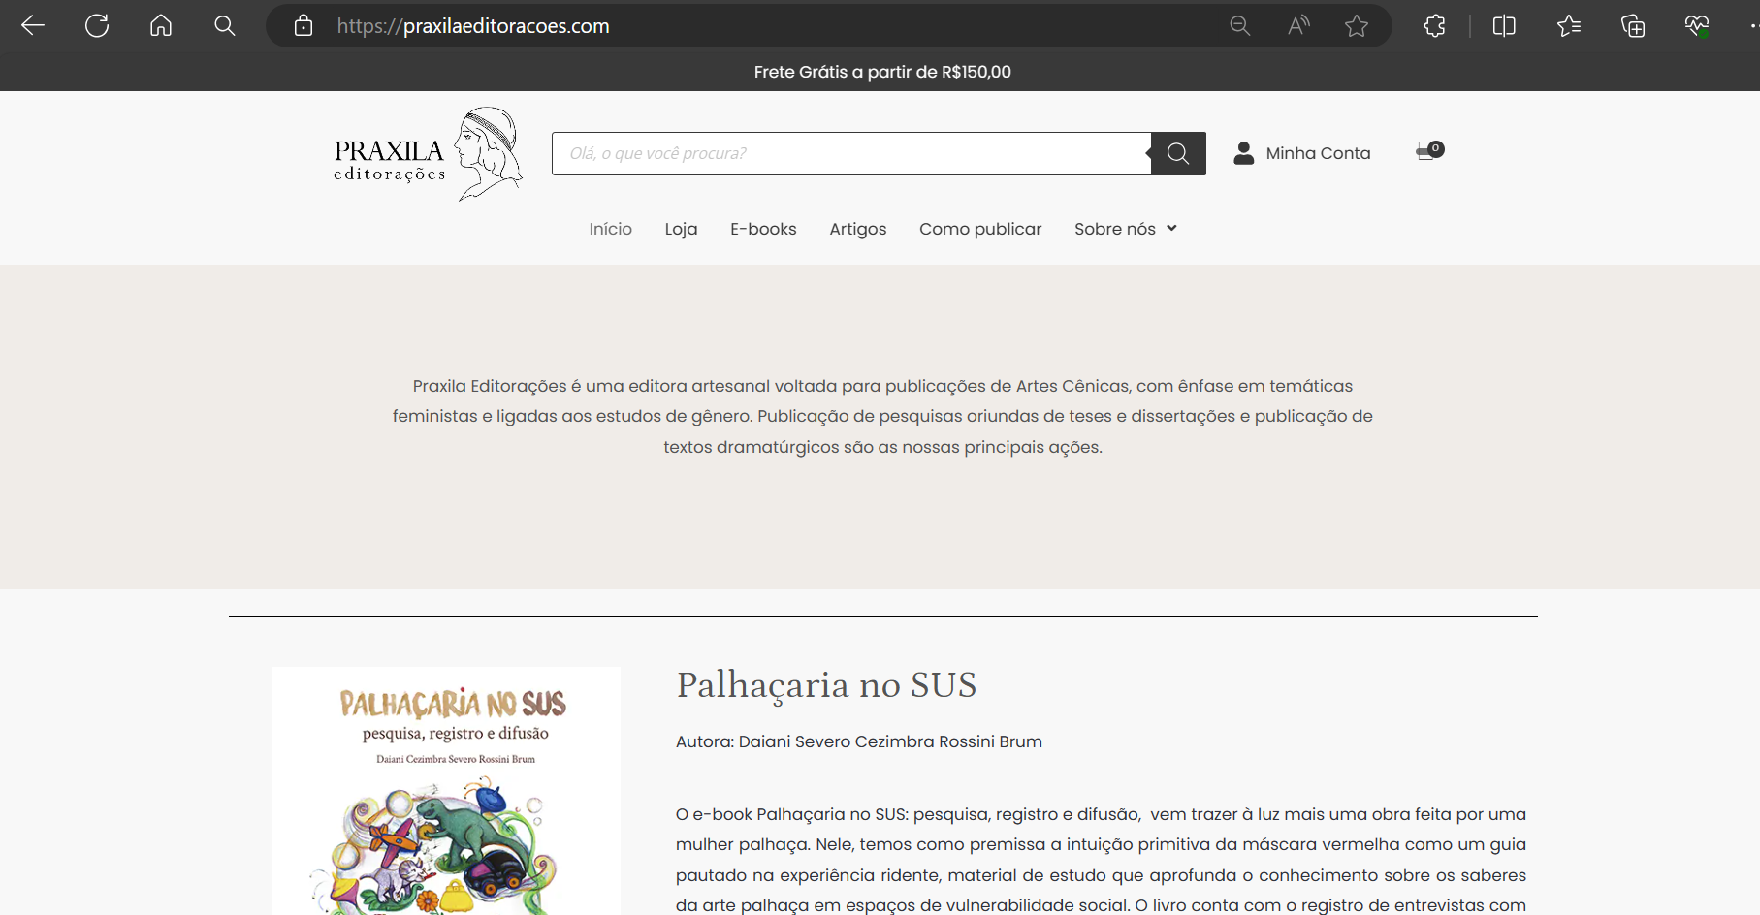Submit search with the magnifier button
1760x915 pixels.
pyautogui.click(x=1178, y=153)
